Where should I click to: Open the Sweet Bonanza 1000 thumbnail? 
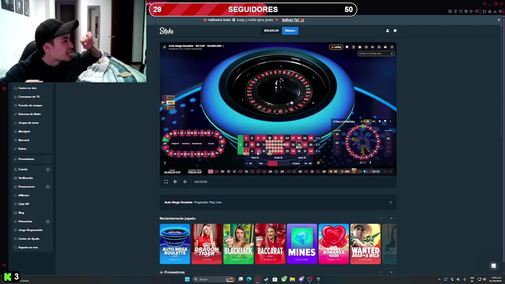pos(334,244)
